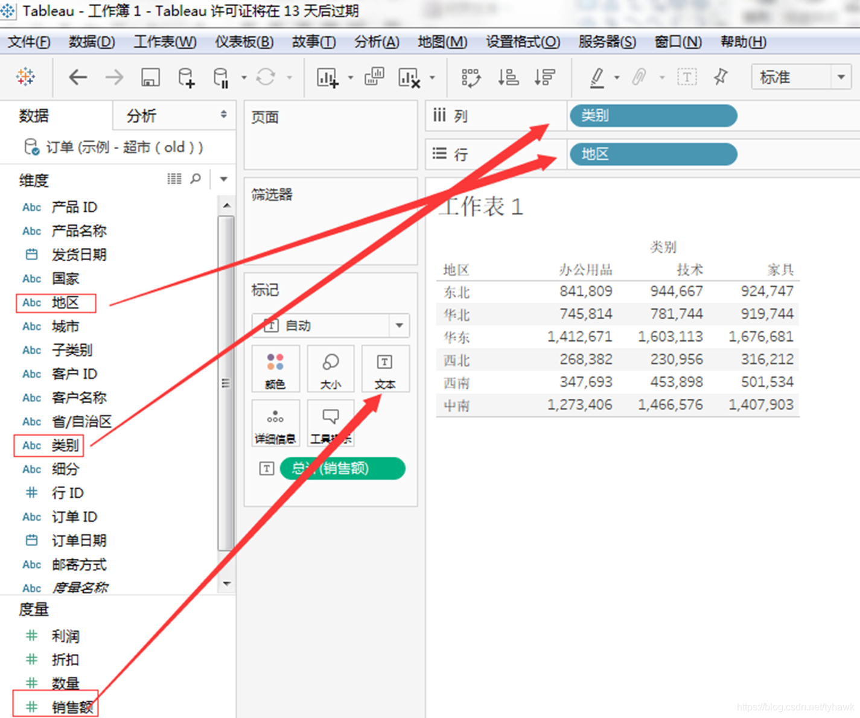Open the 数据(D) menu
This screenshot has height=718, width=860.
pos(92,42)
